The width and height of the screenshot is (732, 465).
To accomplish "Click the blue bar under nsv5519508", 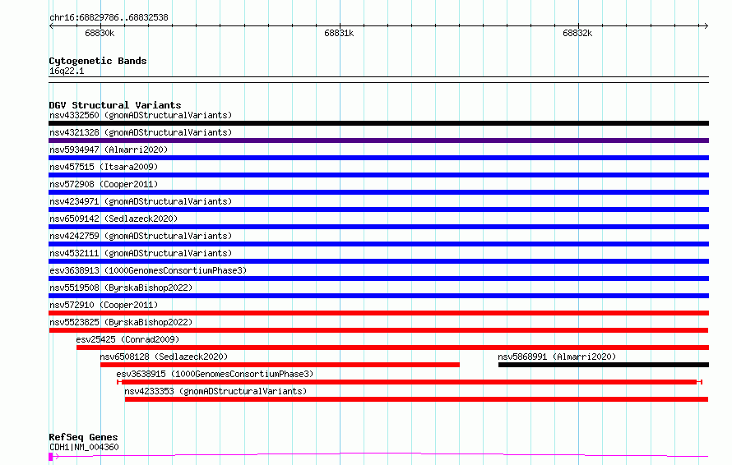I will 378,296.
